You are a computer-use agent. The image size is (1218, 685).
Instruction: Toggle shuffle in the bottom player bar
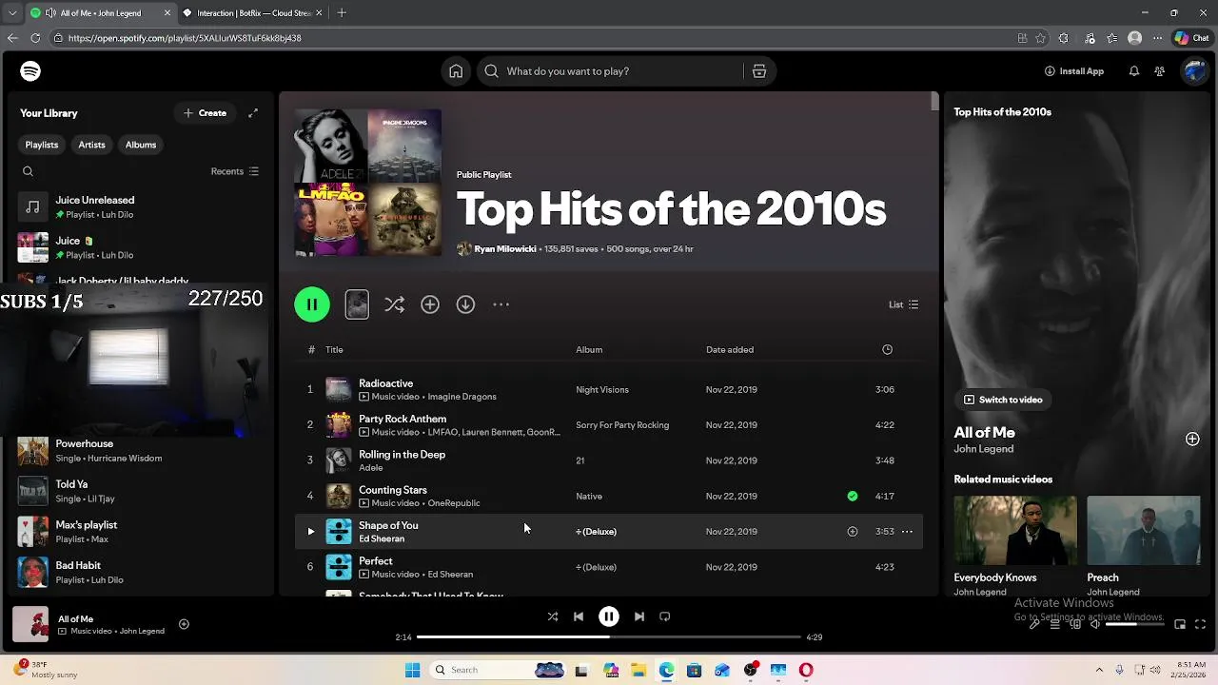click(x=553, y=616)
